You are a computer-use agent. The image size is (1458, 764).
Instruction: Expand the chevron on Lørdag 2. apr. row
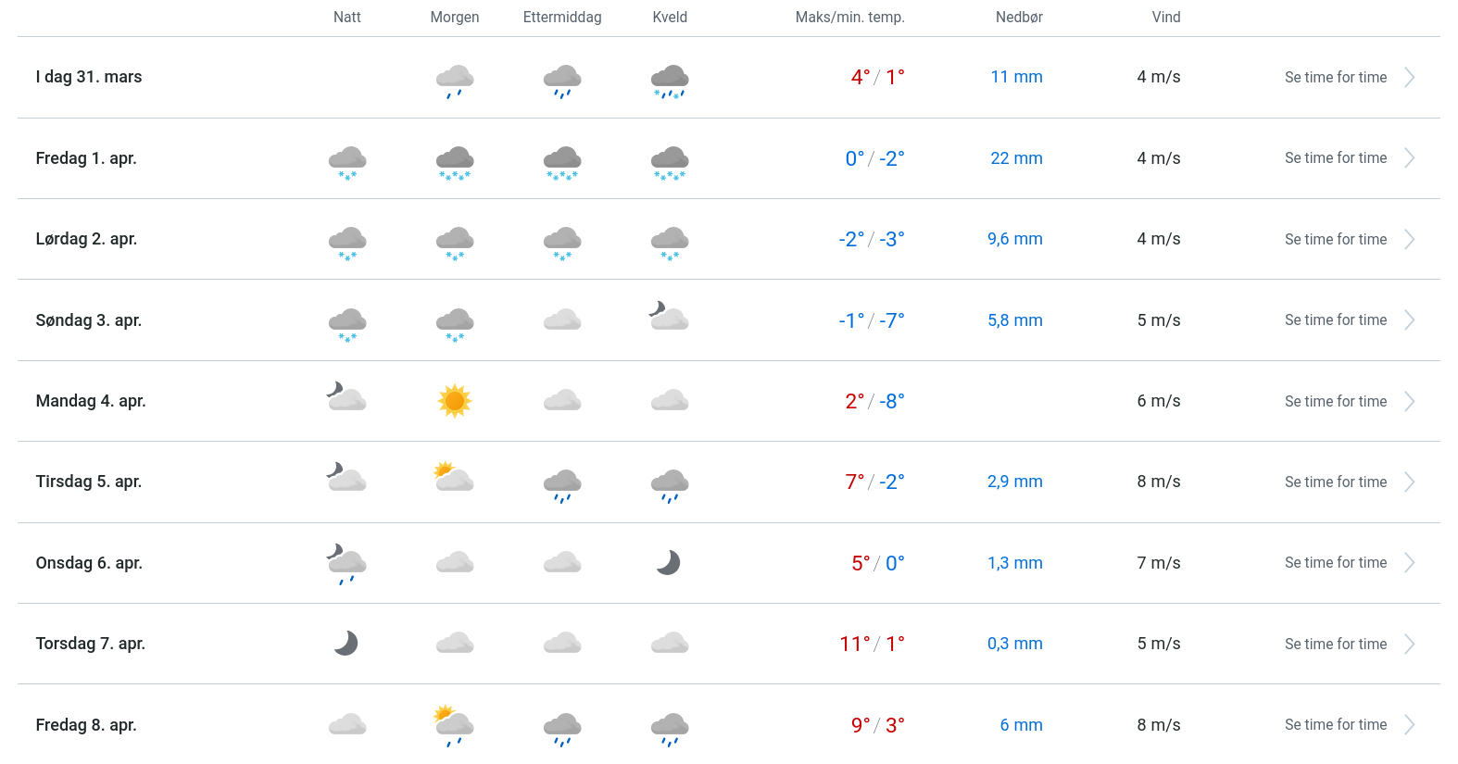pos(1409,240)
